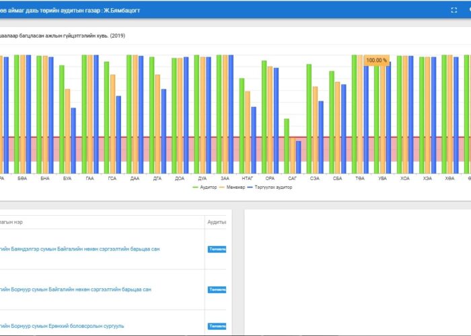Click the БУА axis label
471x336 pixels.
click(x=67, y=179)
